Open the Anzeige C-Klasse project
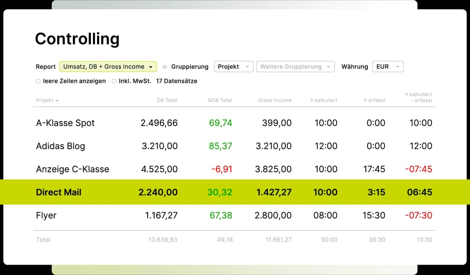 pyautogui.click(x=72, y=169)
